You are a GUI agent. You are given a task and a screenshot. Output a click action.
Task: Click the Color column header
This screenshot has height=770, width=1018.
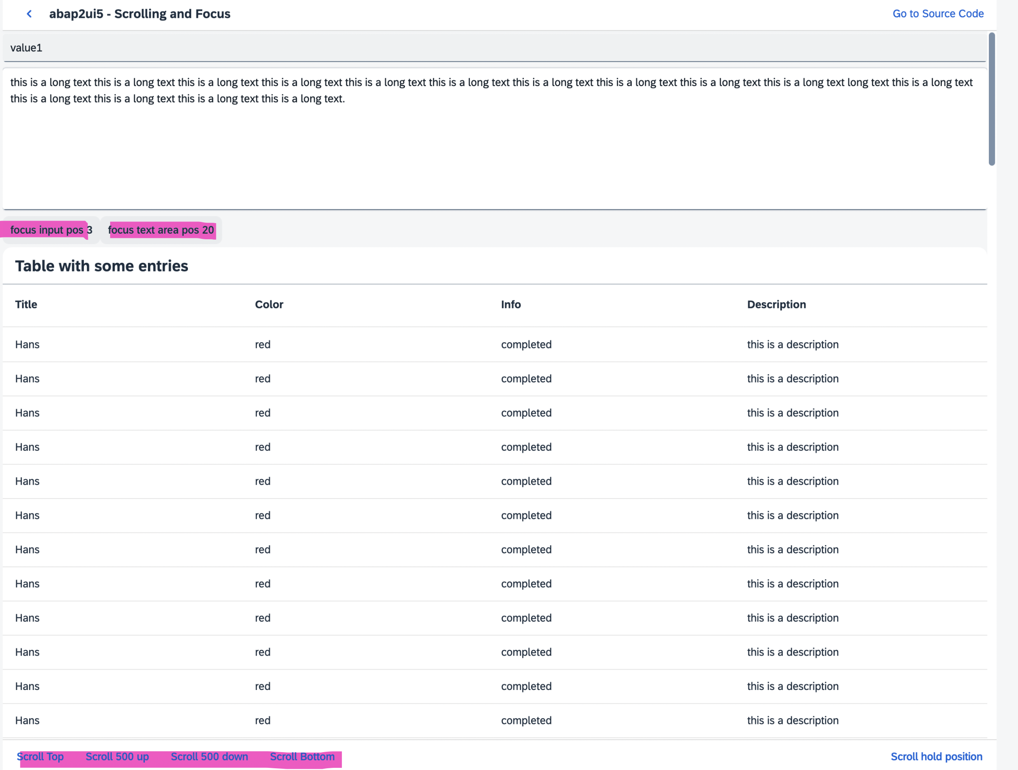(269, 304)
